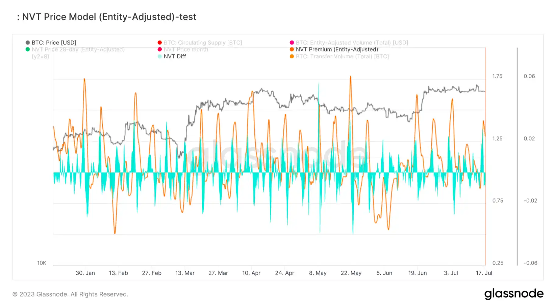Click the 8. May date label
The height and width of the screenshot is (305, 551).
coord(318,273)
